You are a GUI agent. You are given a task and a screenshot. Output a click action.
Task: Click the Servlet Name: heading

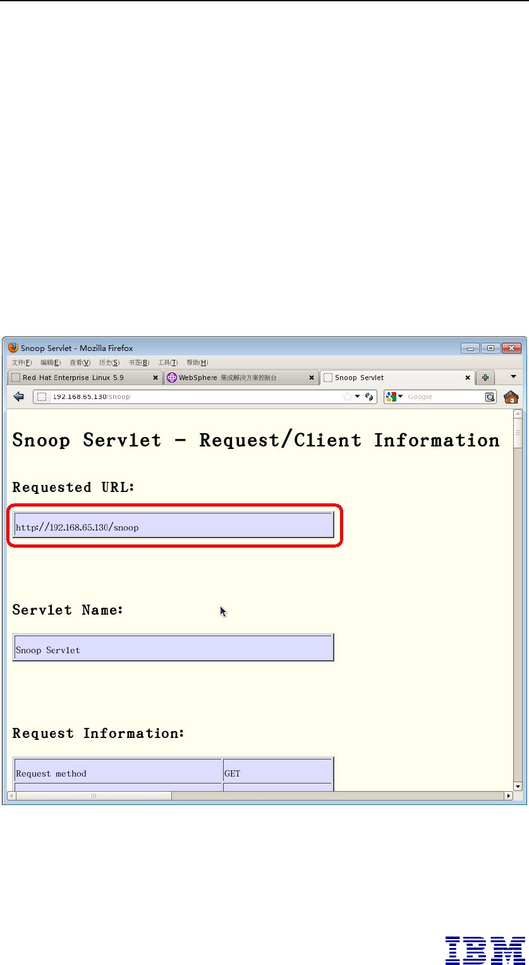(x=68, y=610)
